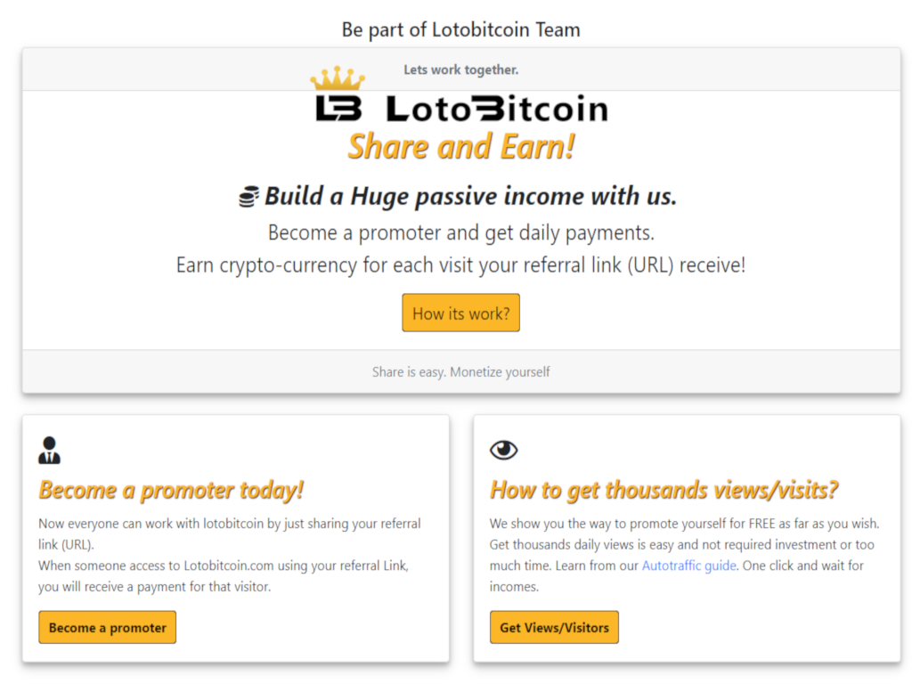Click the promoter card description paragraph
This screenshot has width=912, height=684.
[x=230, y=555]
